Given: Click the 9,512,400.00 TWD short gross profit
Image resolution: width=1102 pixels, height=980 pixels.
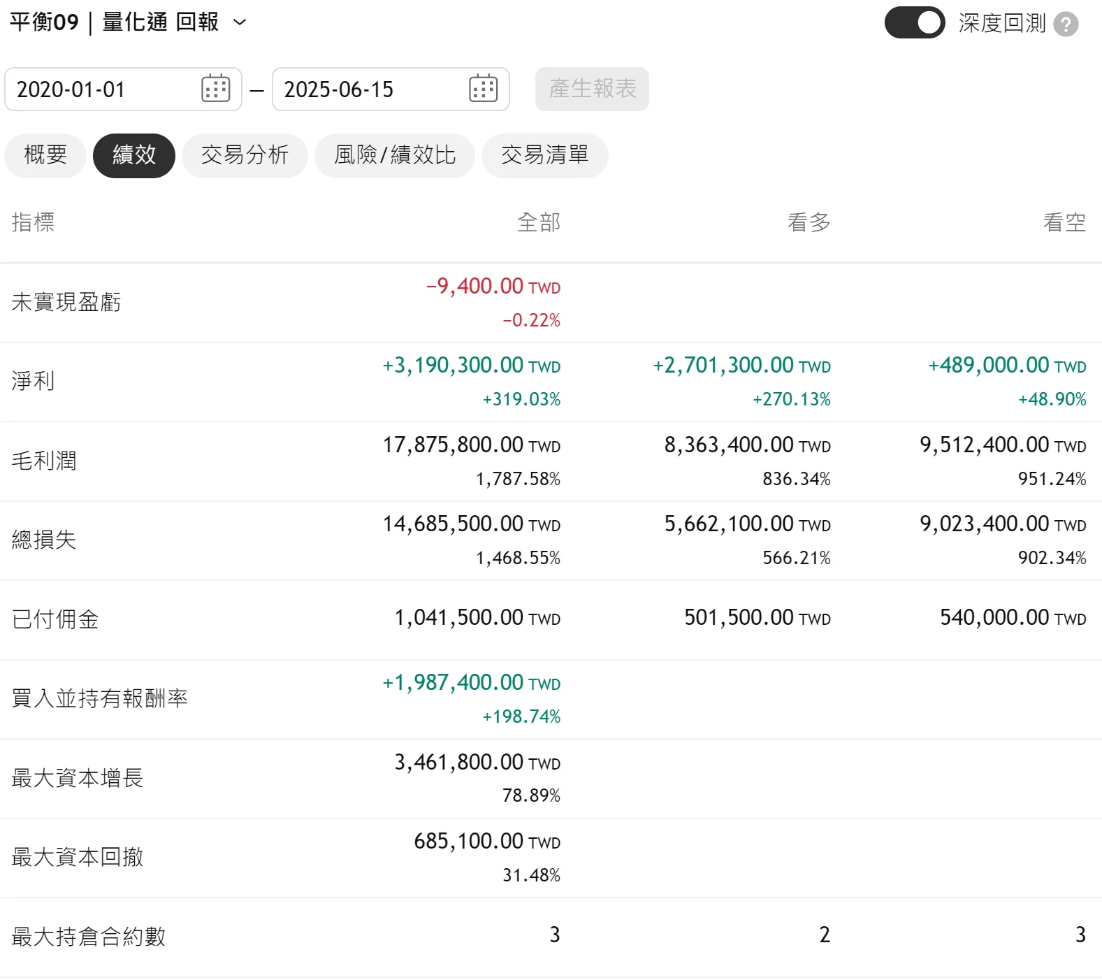Looking at the screenshot, I should 1003,445.
